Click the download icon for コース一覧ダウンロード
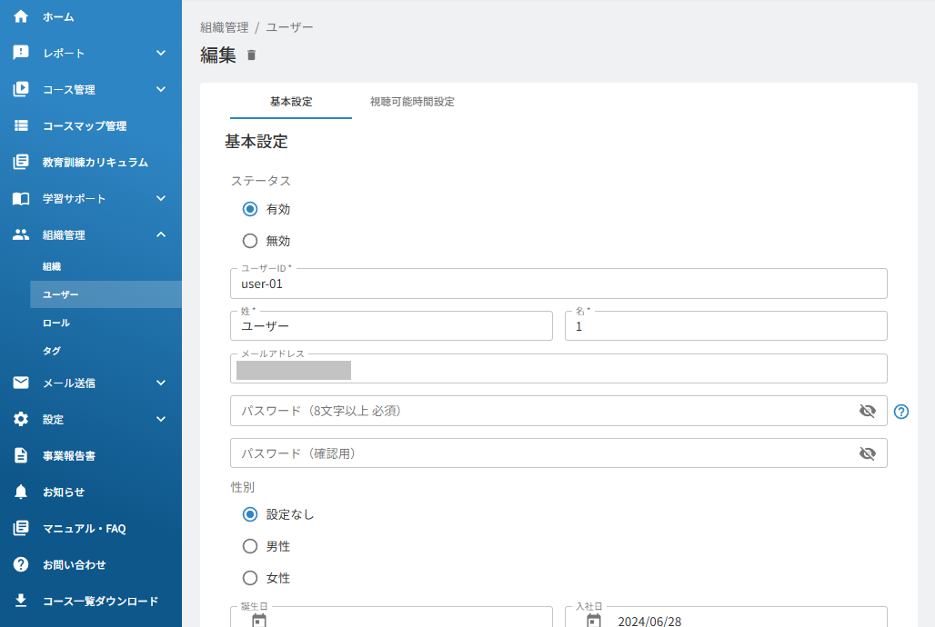The image size is (935, 627). click(21, 600)
